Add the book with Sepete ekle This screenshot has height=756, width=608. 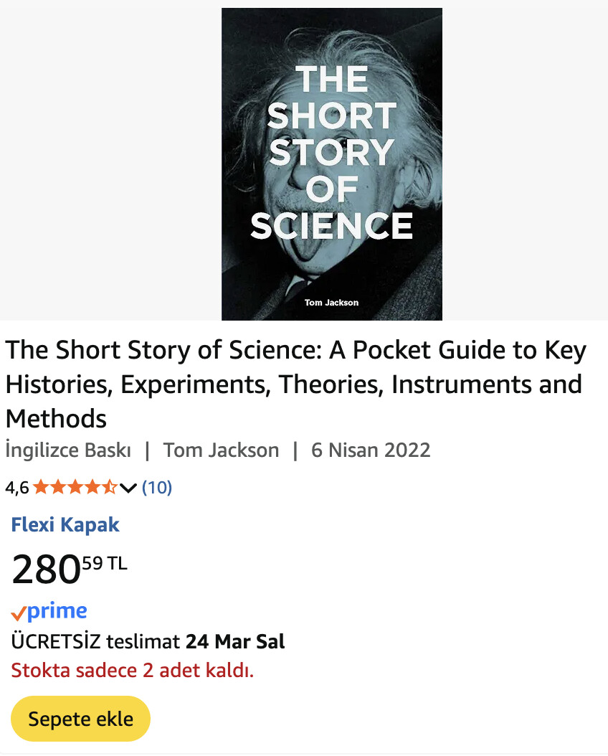pyautogui.click(x=80, y=719)
